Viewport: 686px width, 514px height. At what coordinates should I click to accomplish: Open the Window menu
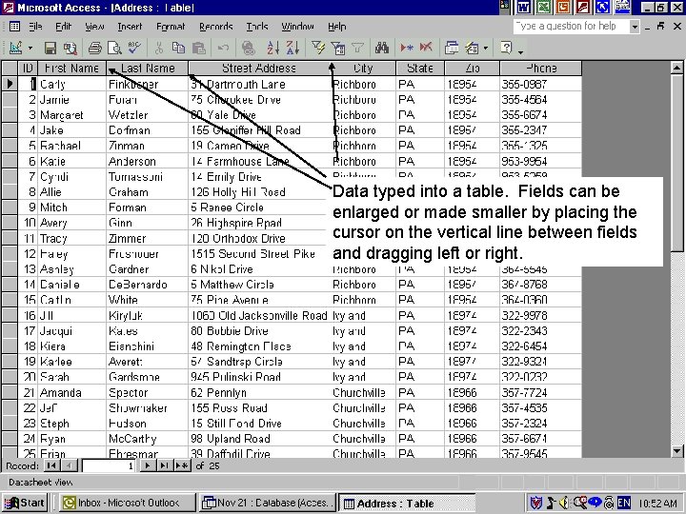297,27
